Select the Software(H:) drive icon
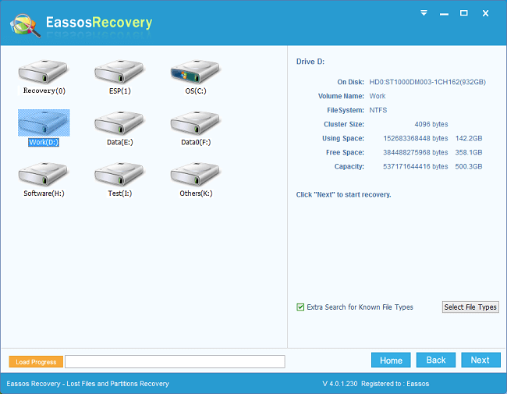The image size is (507, 394). point(43,174)
